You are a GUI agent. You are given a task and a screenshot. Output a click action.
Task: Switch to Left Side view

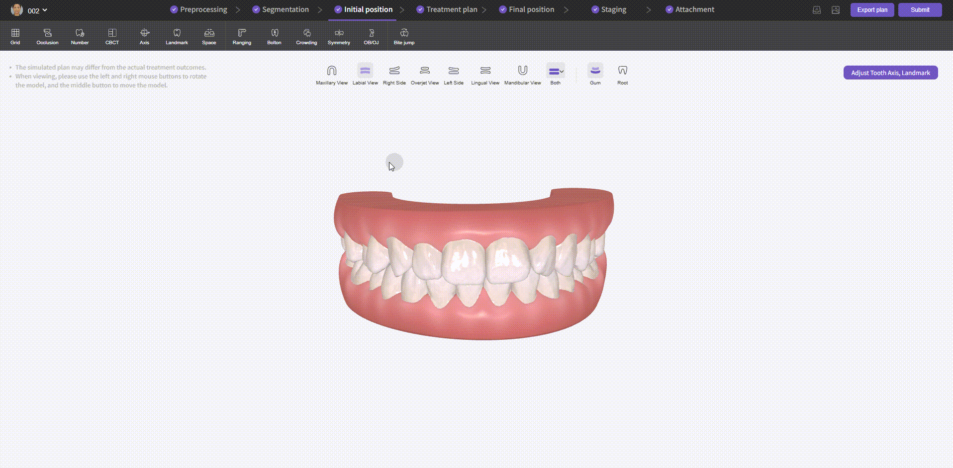click(454, 75)
